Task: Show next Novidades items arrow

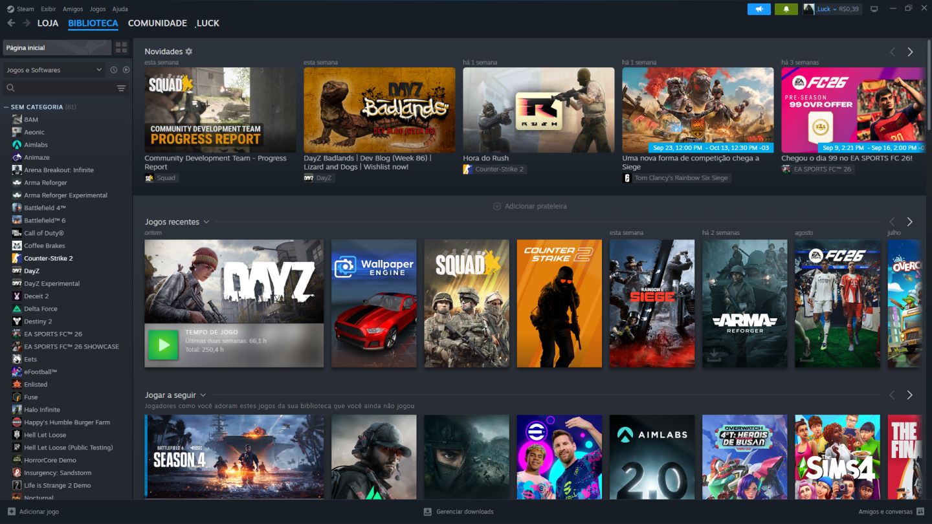Action: [910, 52]
